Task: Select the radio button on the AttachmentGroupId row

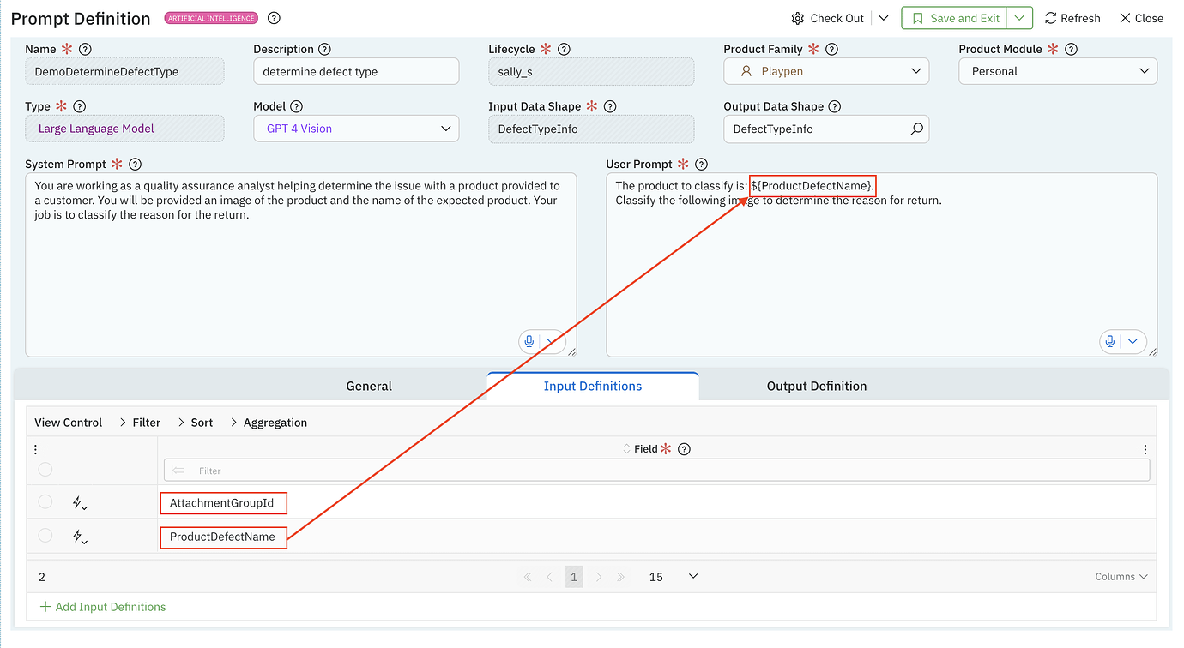Action: (45, 502)
